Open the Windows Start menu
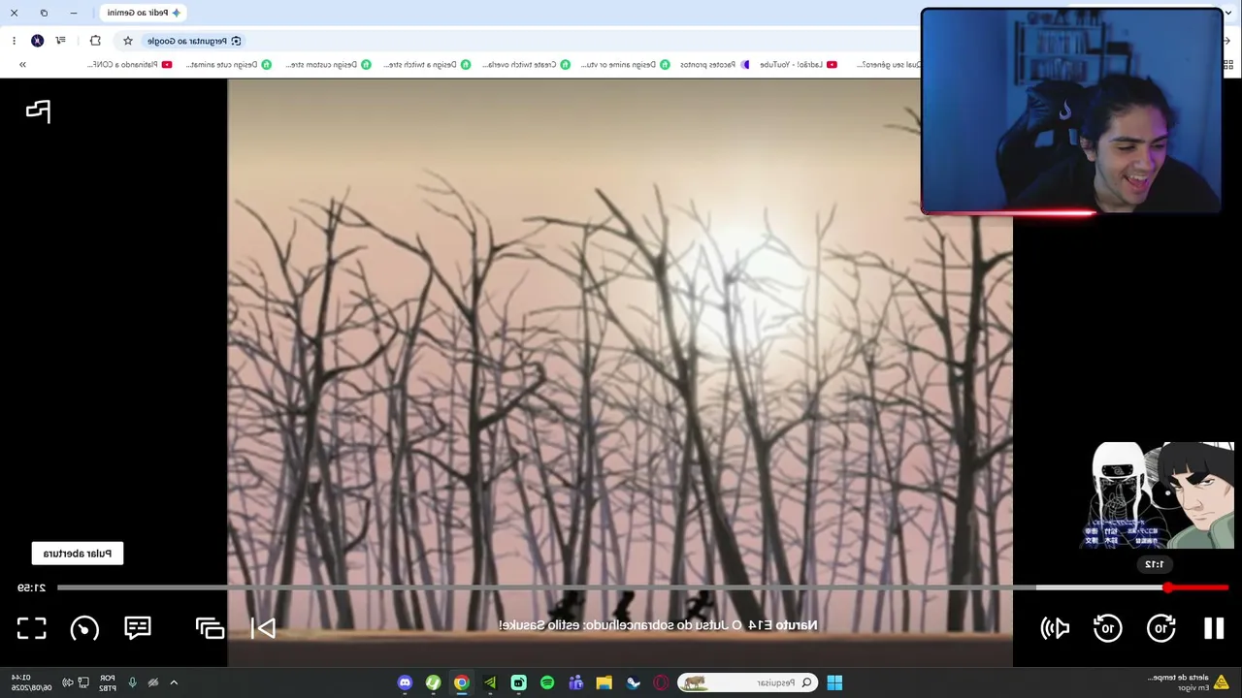The width and height of the screenshot is (1242, 698). (834, 682)
